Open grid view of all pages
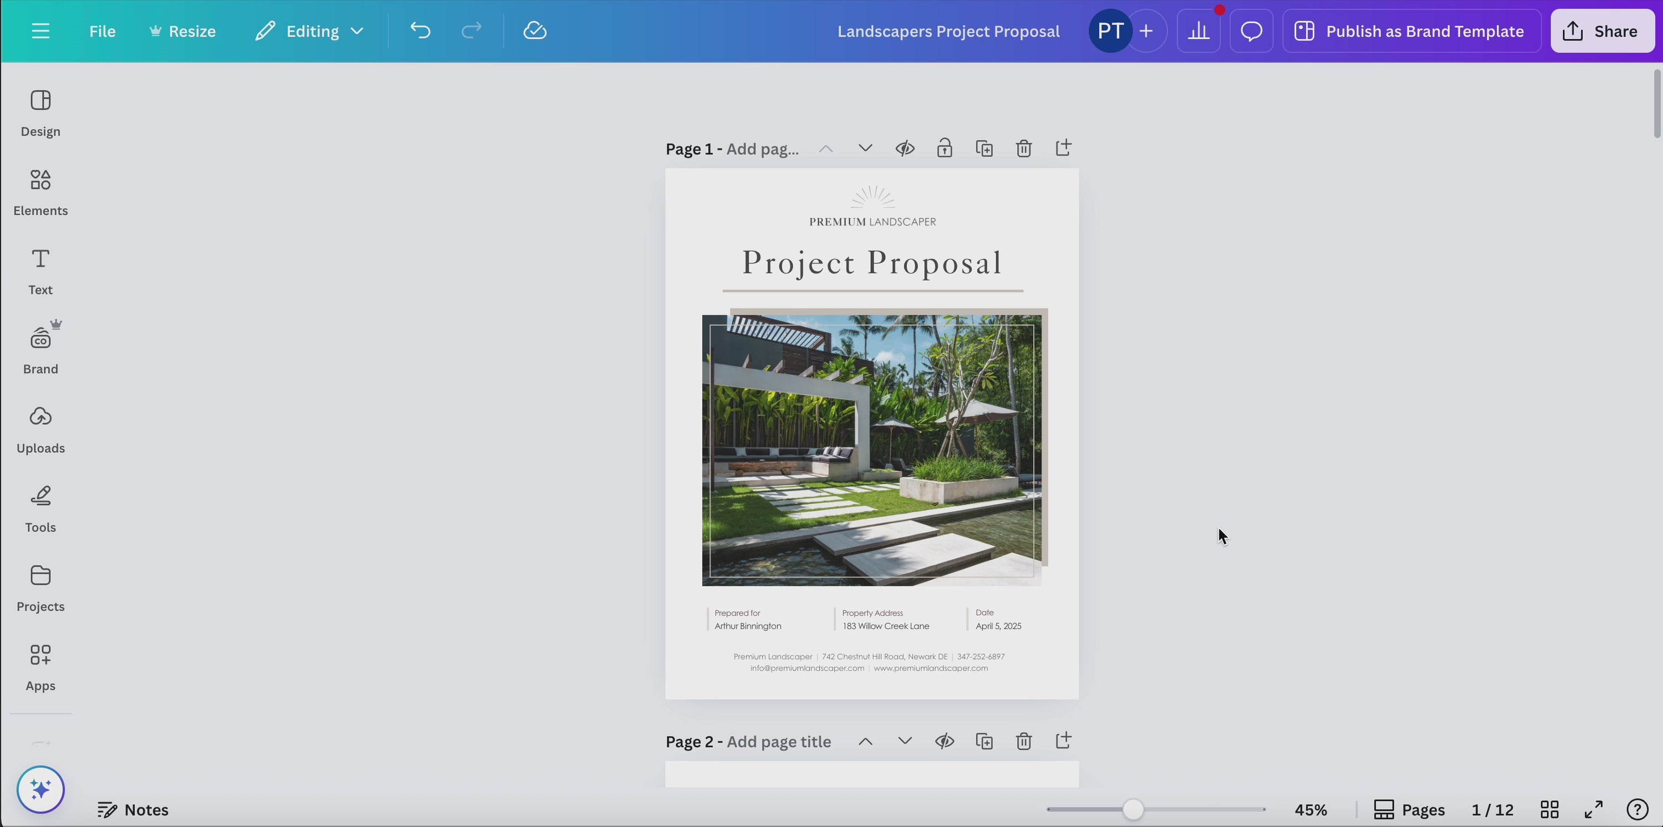This screenshot has width=1663, height=827. coord(1550,810)
